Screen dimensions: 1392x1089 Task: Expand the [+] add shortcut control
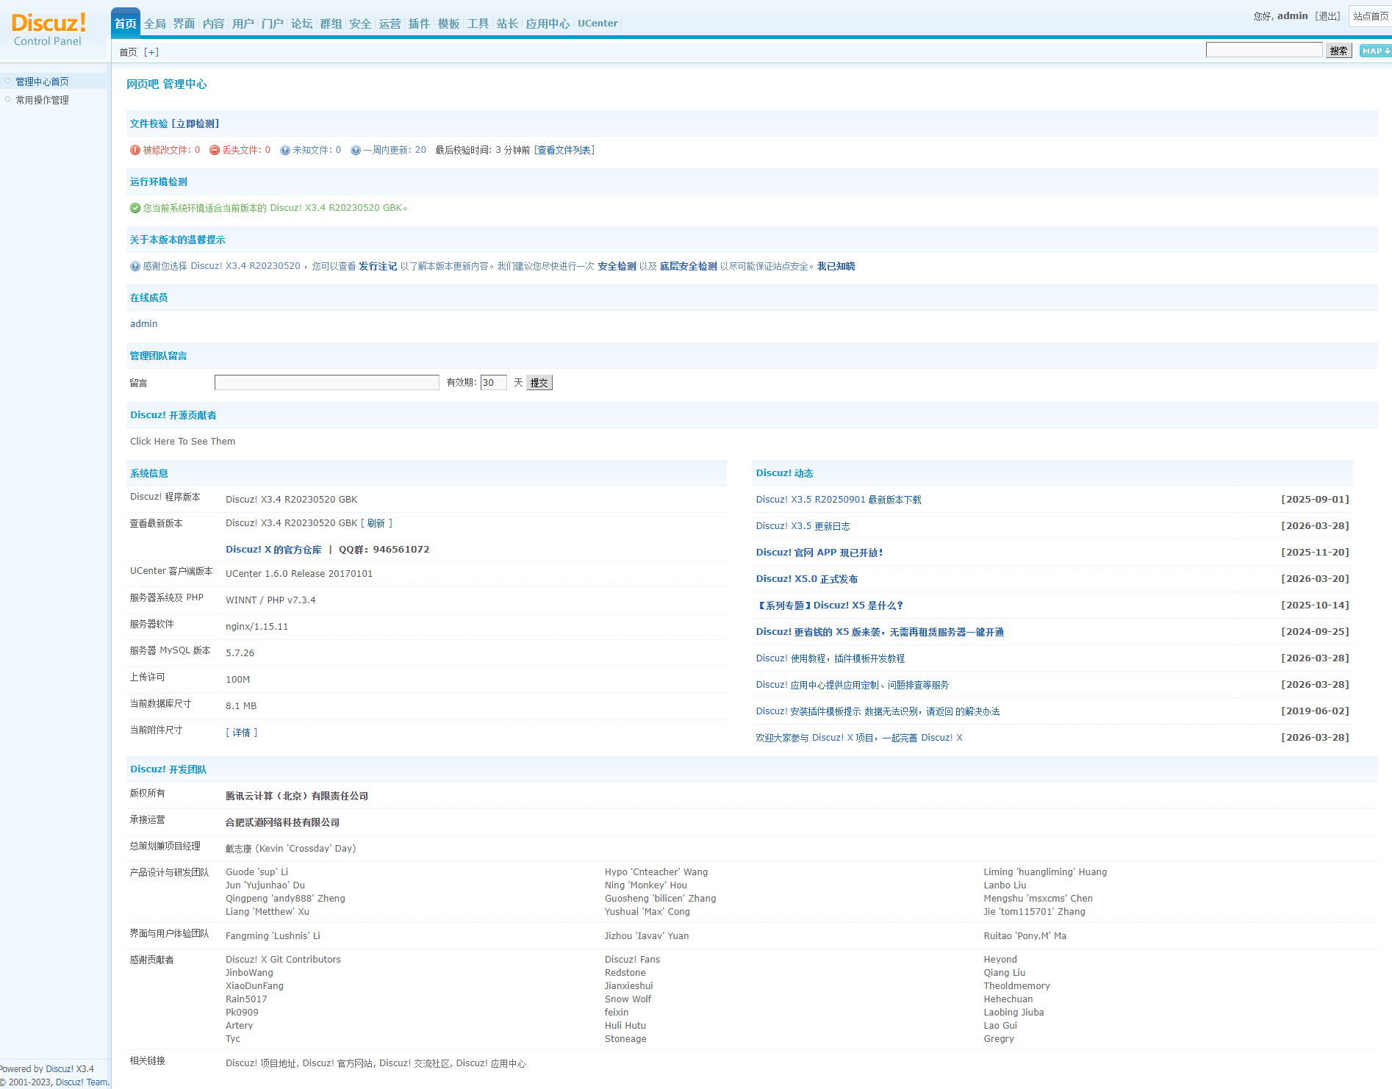click(x=151, y=52)
